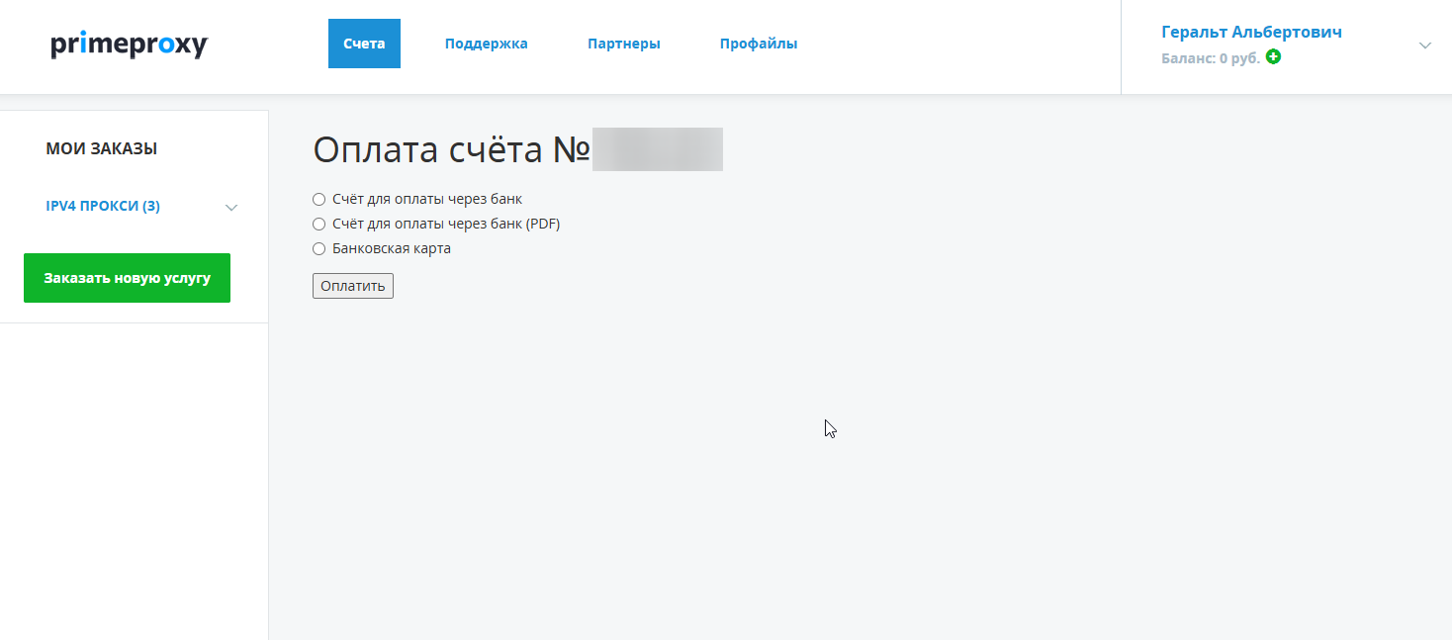
Task: Click the 'МОИ ЗАКАЗЫ' sidebar heading
Action: point(102,148)
